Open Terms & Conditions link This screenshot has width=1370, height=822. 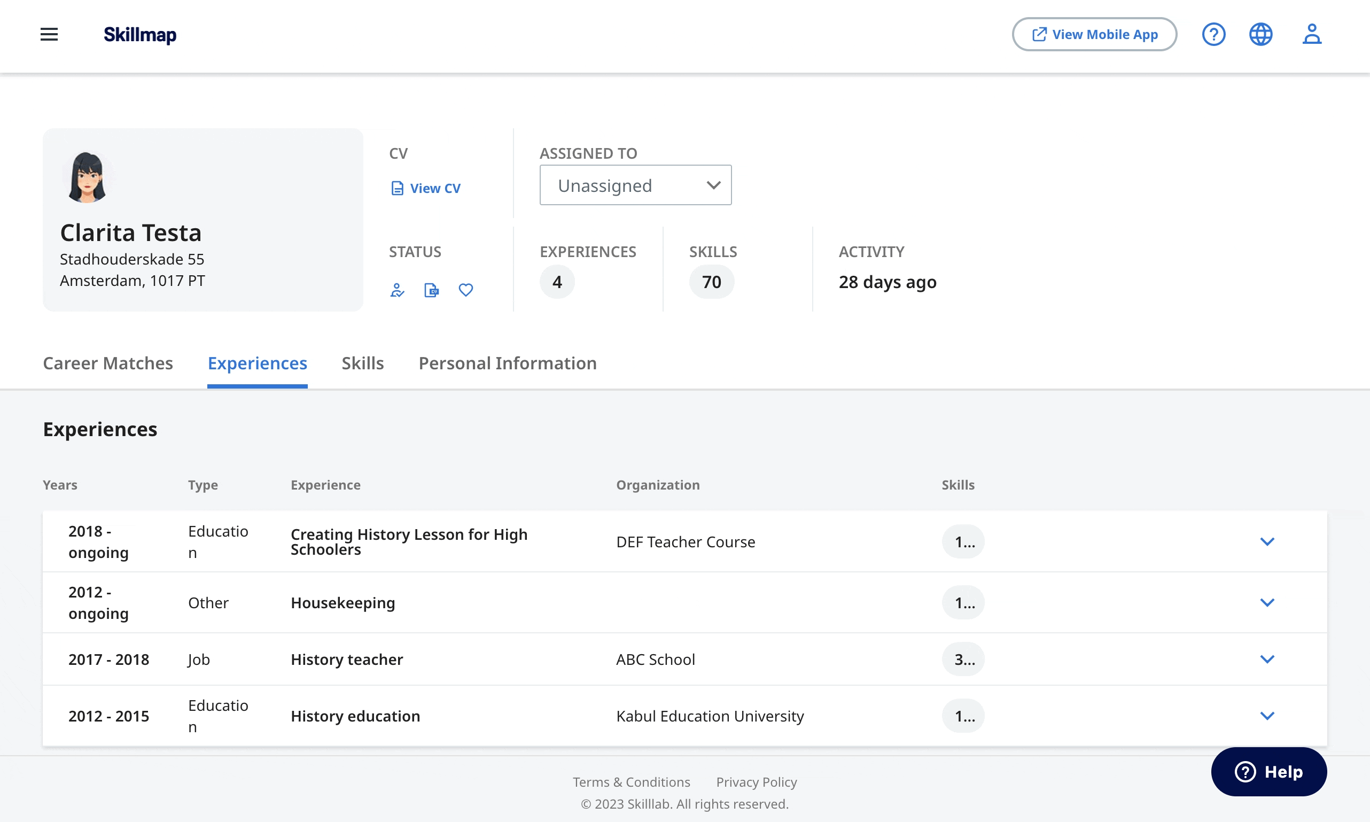[631, 782]
